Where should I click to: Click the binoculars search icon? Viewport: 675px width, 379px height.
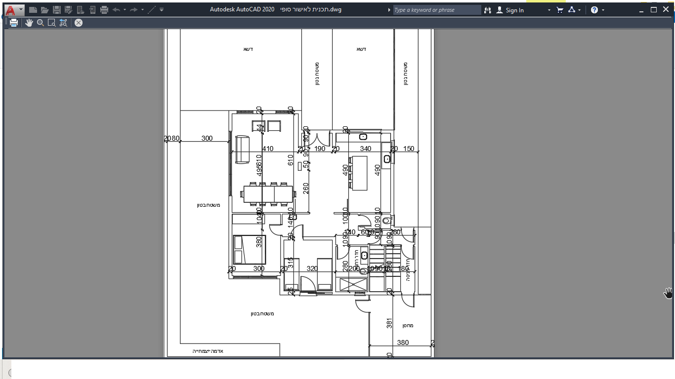tap(488, 10)
